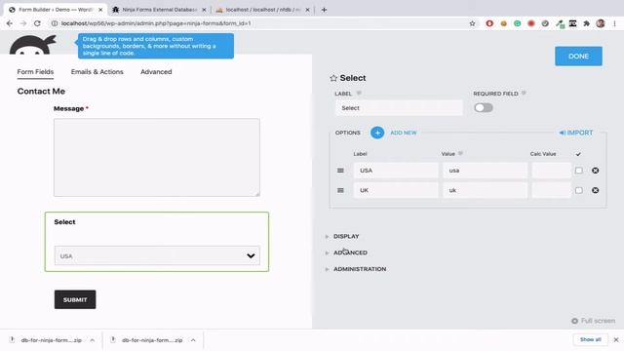Click the Full screen icon
This screenshot has height=351, width=624.
574,321
